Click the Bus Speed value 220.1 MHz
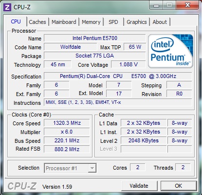The image size is (202, 195). pyautogui.click(x=67, y=140)
